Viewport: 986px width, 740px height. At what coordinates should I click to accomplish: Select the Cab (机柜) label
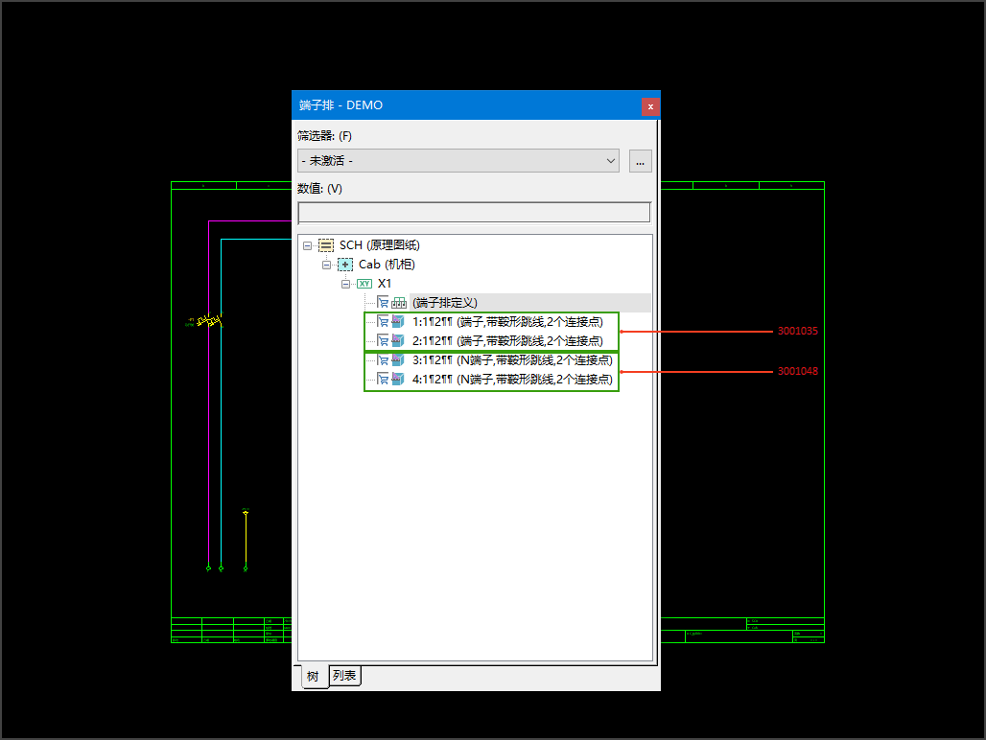(x=387, y=265)
